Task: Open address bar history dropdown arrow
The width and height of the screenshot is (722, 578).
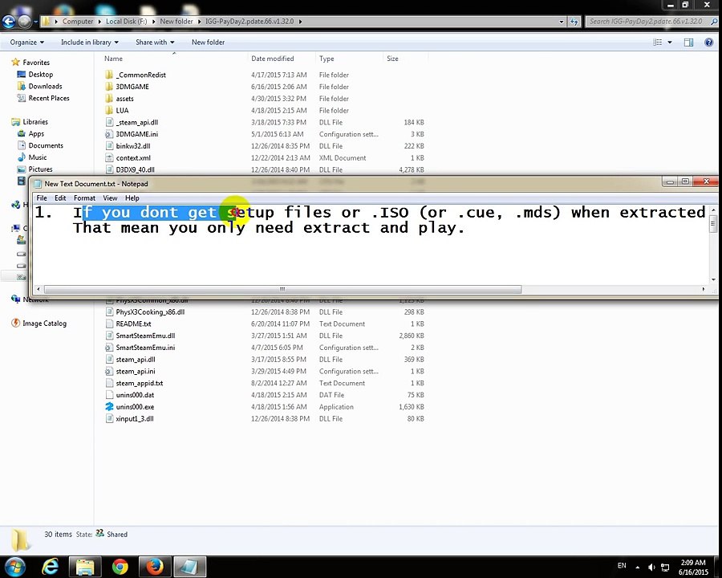Action: (x=562, y=21)
